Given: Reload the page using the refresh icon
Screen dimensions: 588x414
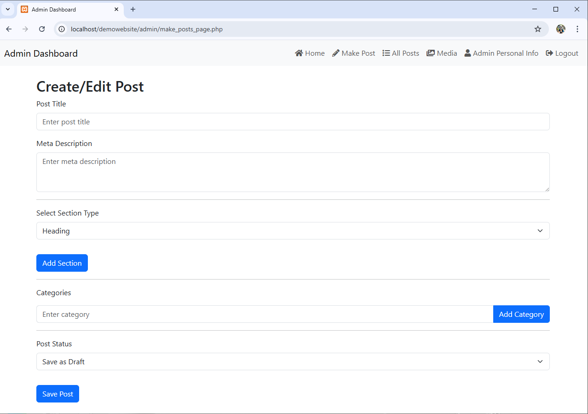Looking at the screenshot, I should point(42,29).
